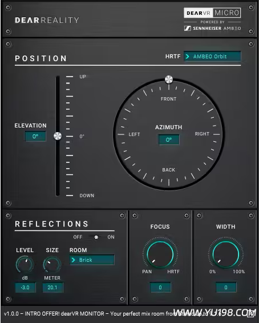Screen dimensions: 259x323
Task: Click the 0% label under Width knob
Action: (x=213, y=272)
